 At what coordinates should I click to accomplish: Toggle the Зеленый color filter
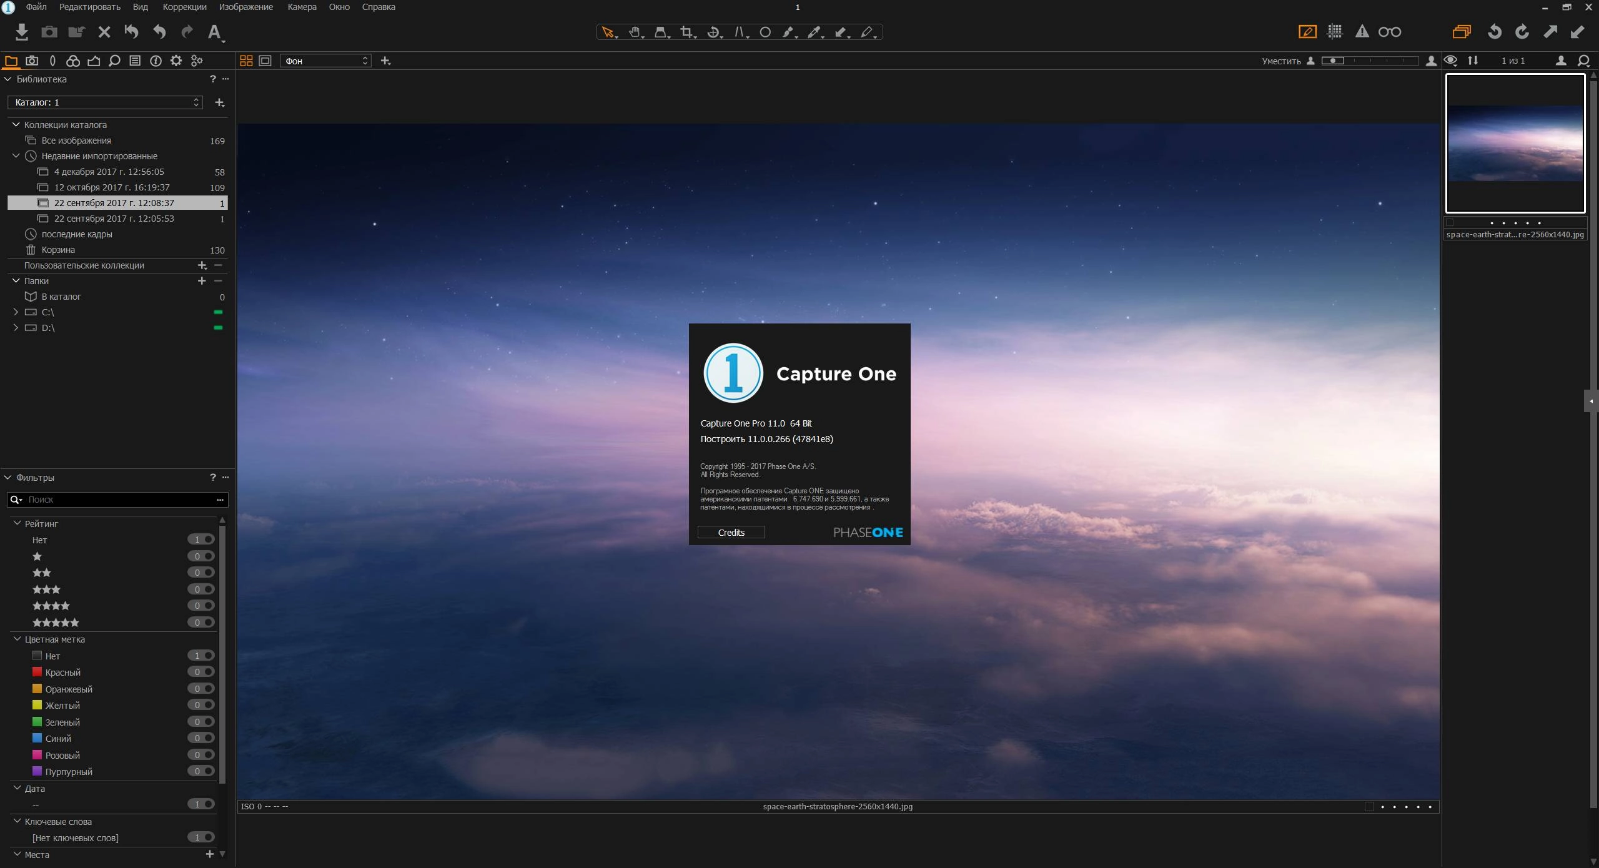coord(201,722)
